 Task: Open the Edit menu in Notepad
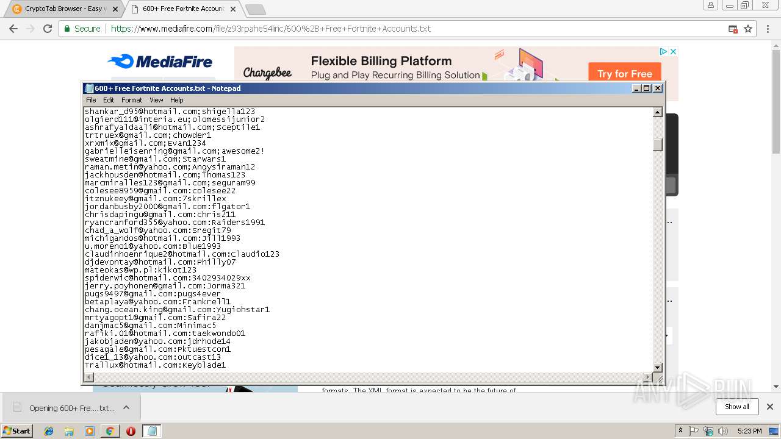coord(109,100)
